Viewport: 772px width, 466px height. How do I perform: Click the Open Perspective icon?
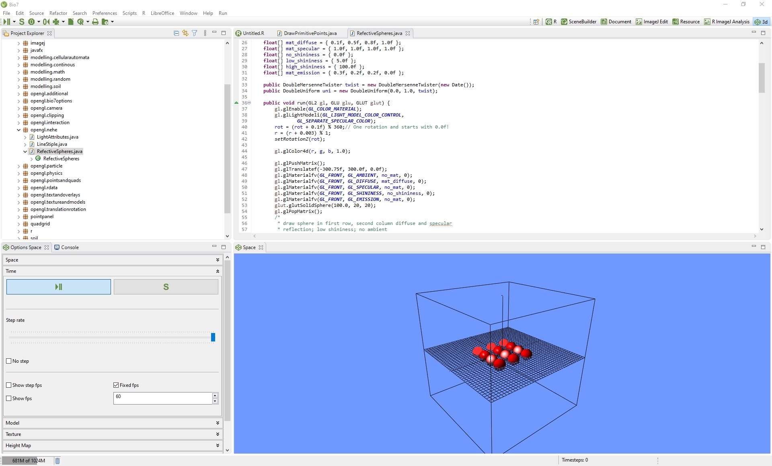click(536, 22)
